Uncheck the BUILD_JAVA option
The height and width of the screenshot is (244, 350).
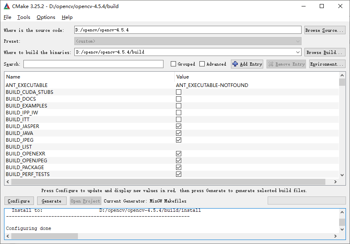click(x=178, y=133)
